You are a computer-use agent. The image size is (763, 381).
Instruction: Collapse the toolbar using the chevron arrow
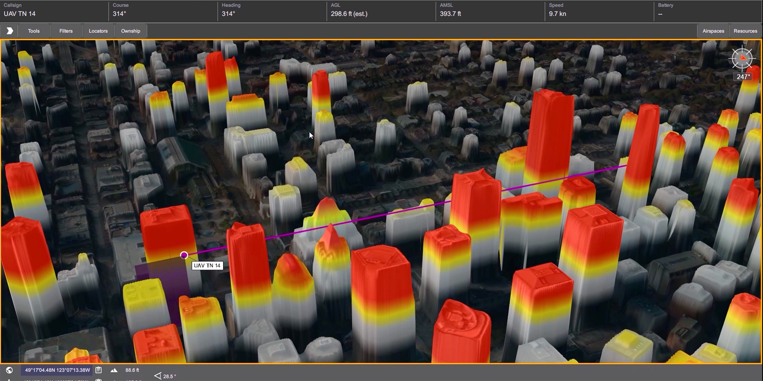[x=10, y=31]
